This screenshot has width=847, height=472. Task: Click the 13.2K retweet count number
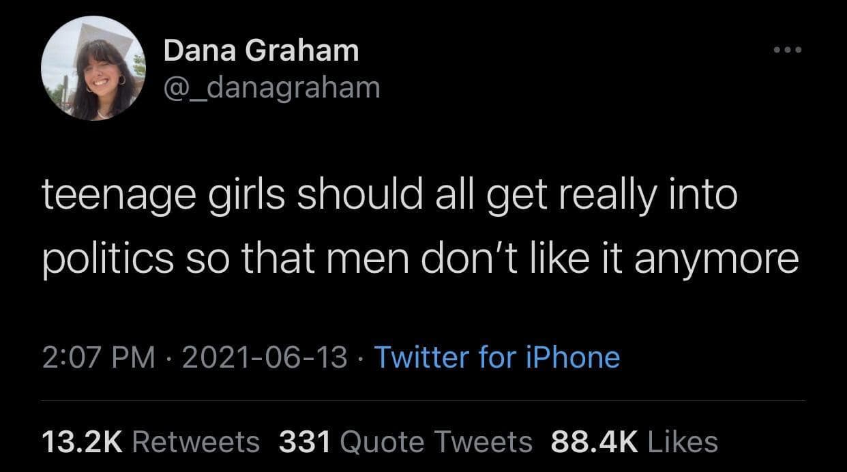[x=81, y=441]
